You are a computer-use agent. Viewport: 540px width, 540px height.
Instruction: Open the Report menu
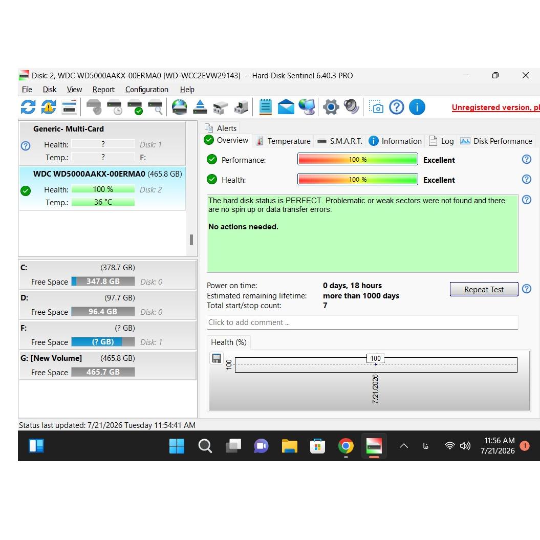(x=103, y=90)
